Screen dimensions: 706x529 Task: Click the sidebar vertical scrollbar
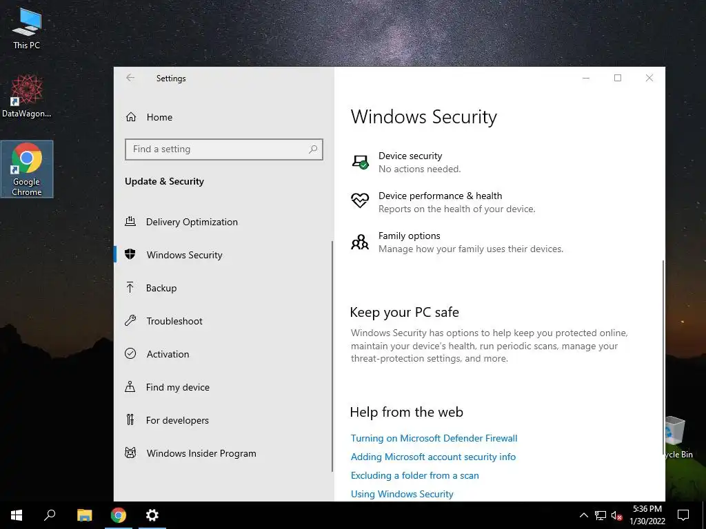[x=332, y=356]
